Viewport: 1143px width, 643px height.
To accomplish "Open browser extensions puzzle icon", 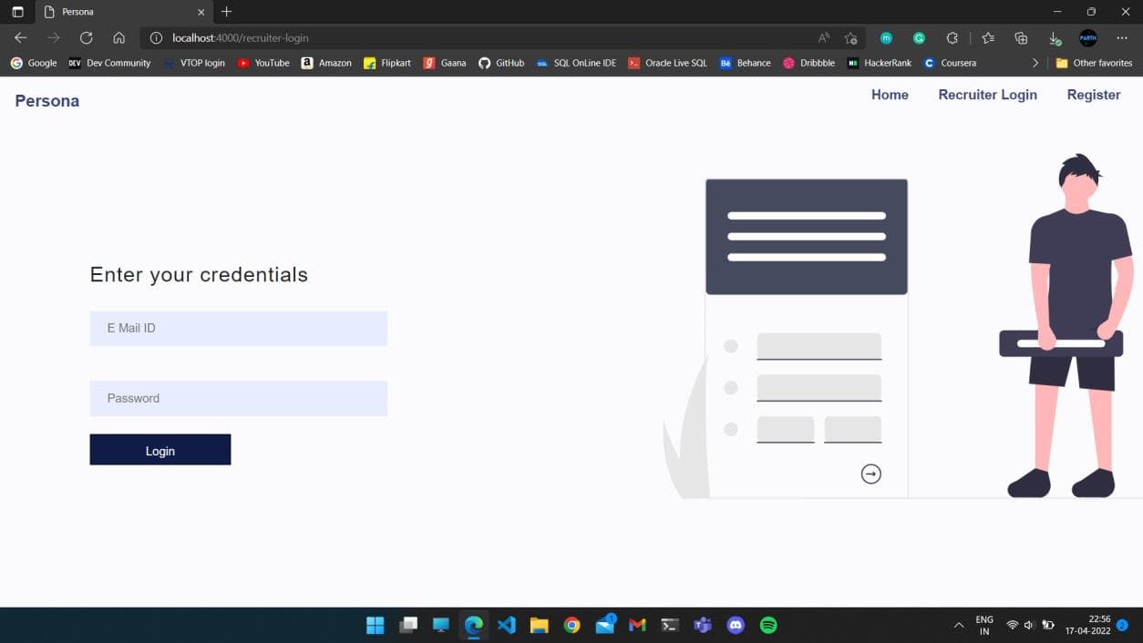I will click(x=952, y=38).
